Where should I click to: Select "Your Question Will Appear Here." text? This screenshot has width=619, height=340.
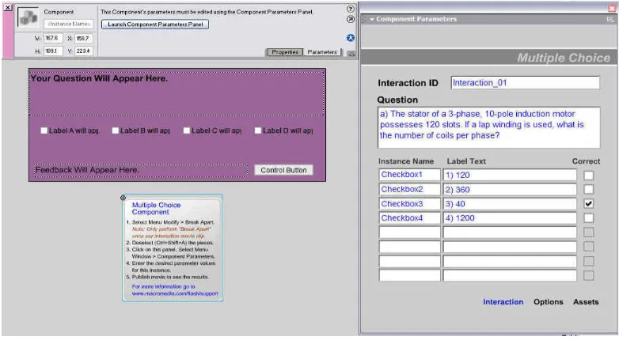(99, 78)
